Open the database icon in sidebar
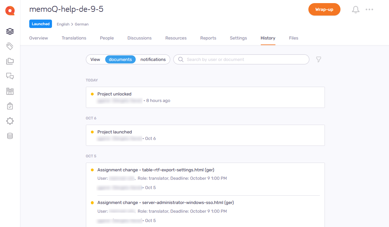 point(10,136)
